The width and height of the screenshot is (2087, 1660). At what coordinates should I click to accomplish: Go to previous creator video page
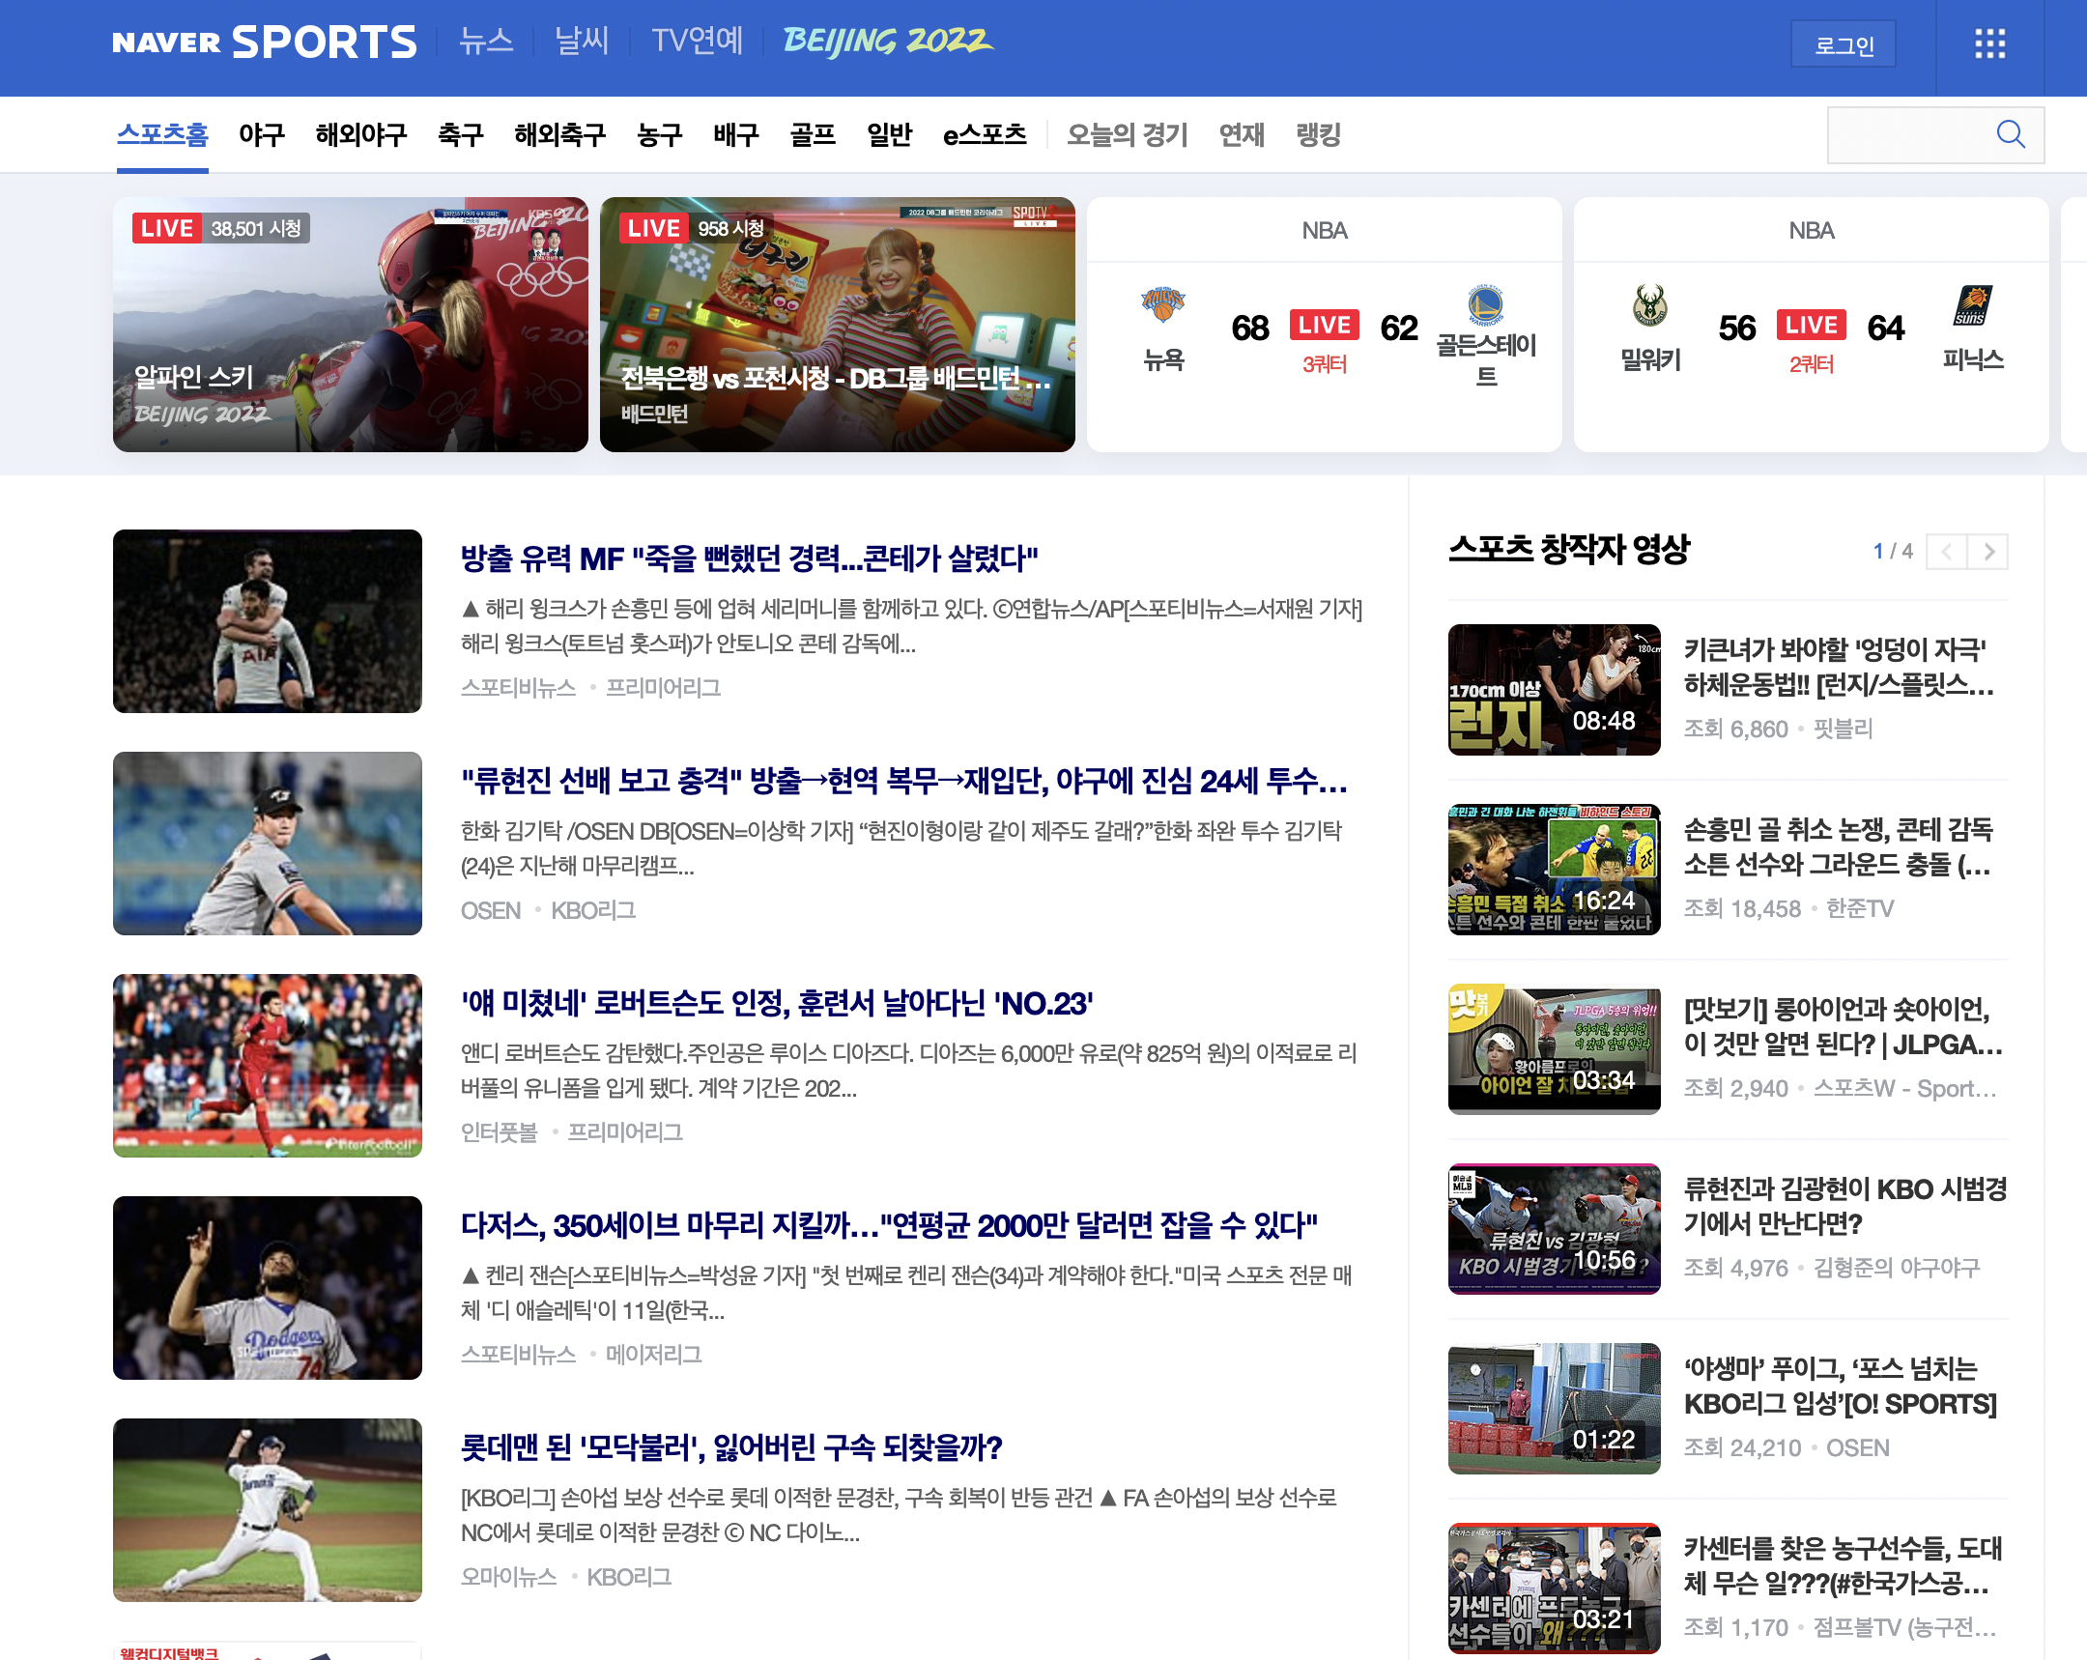(1946, 552)
